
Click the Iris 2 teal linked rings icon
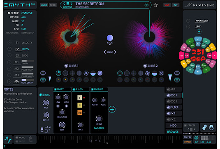pos(177,80)
